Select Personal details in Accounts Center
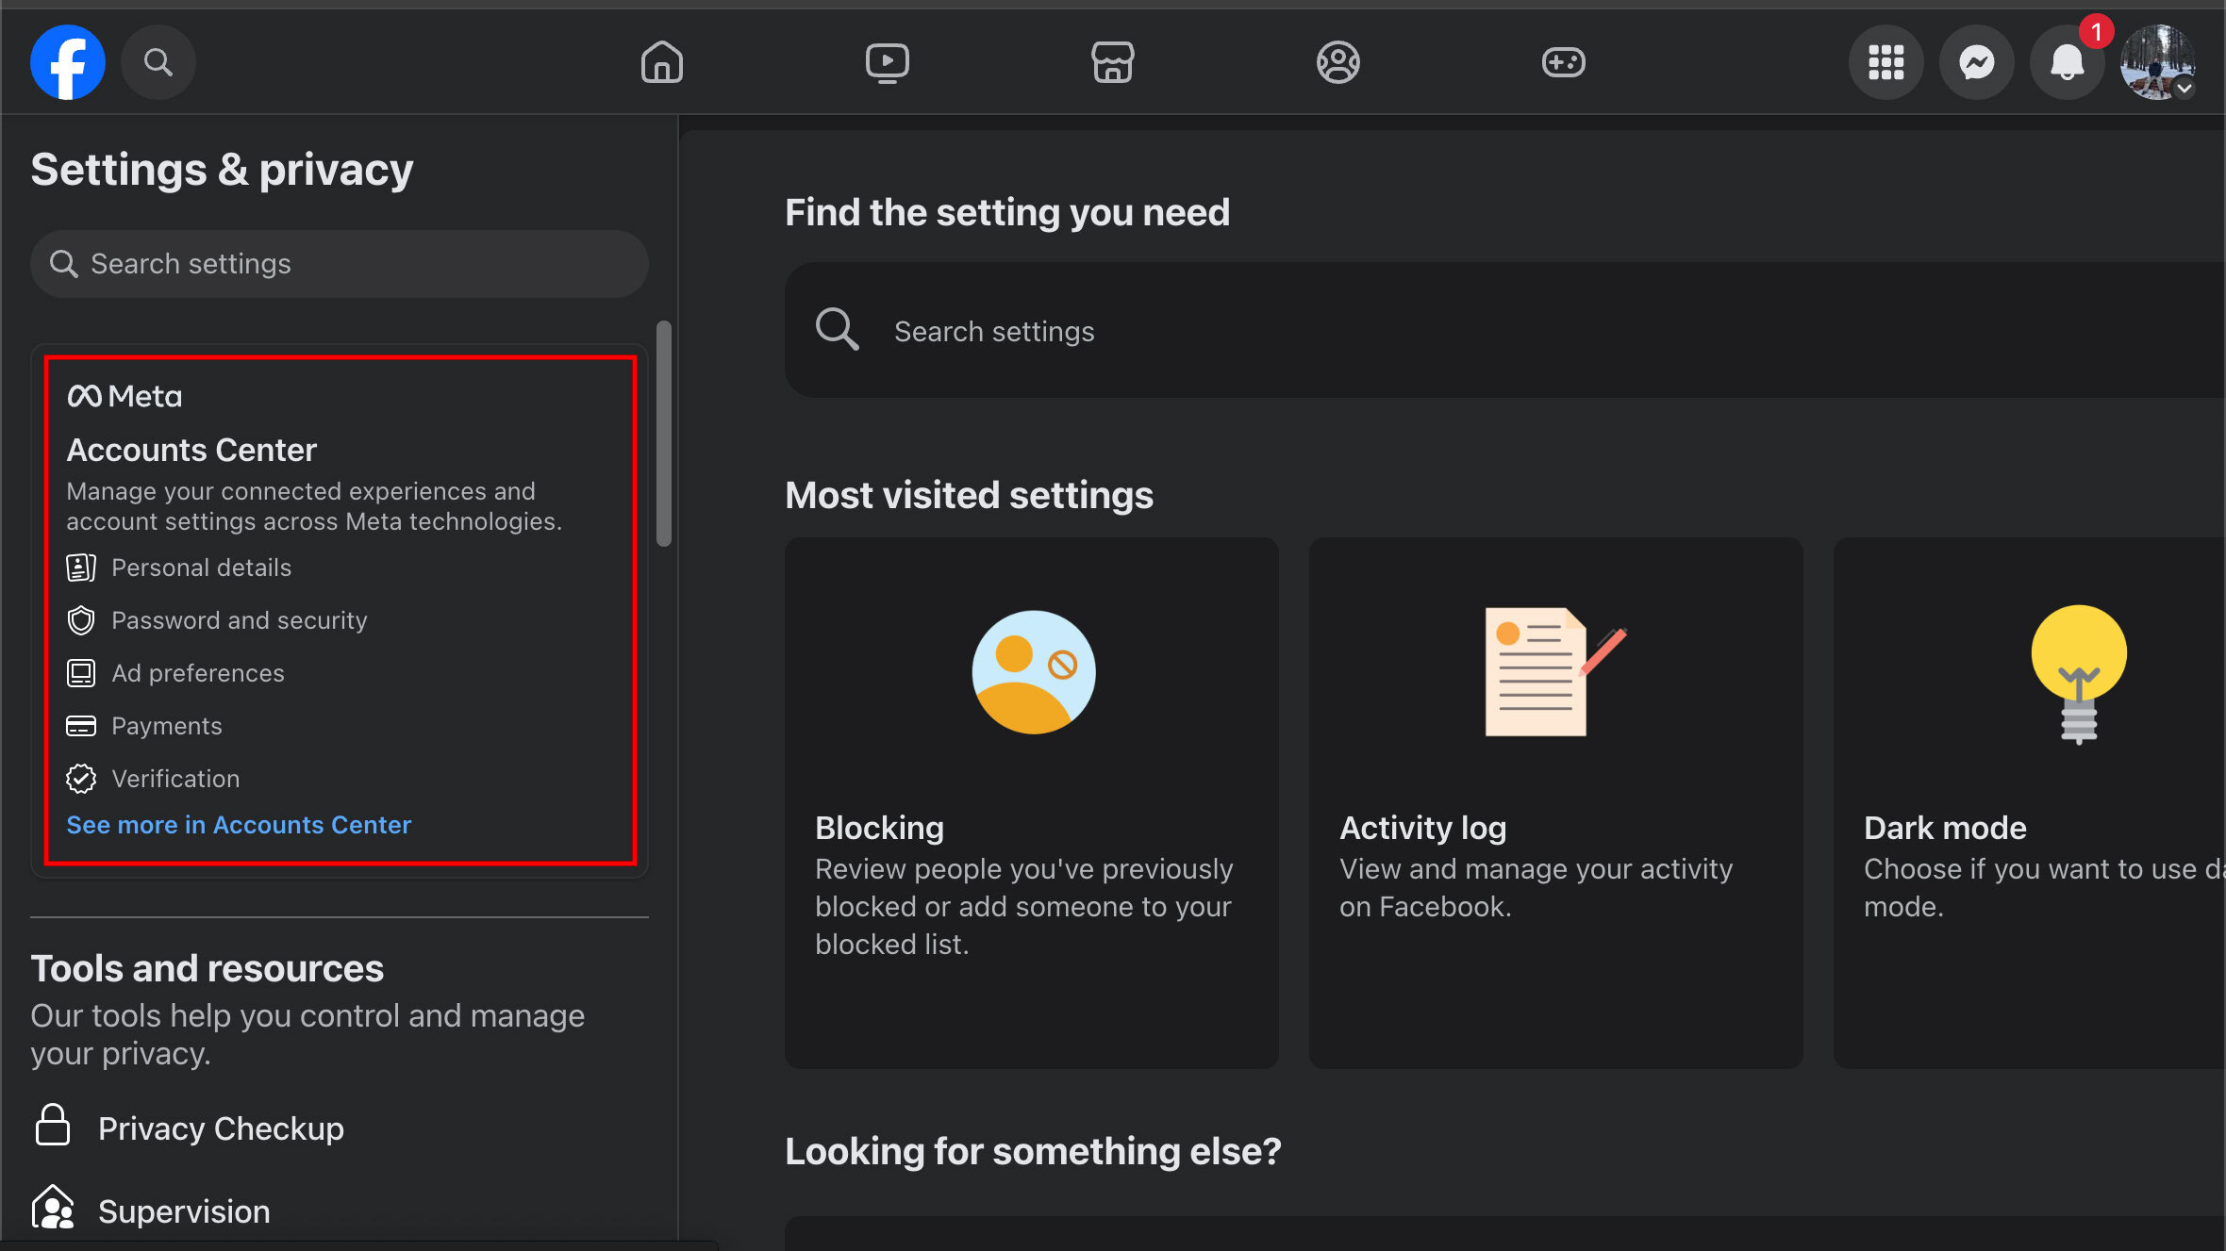Viewport: 2226px width, 1251px height. [201, 568]
